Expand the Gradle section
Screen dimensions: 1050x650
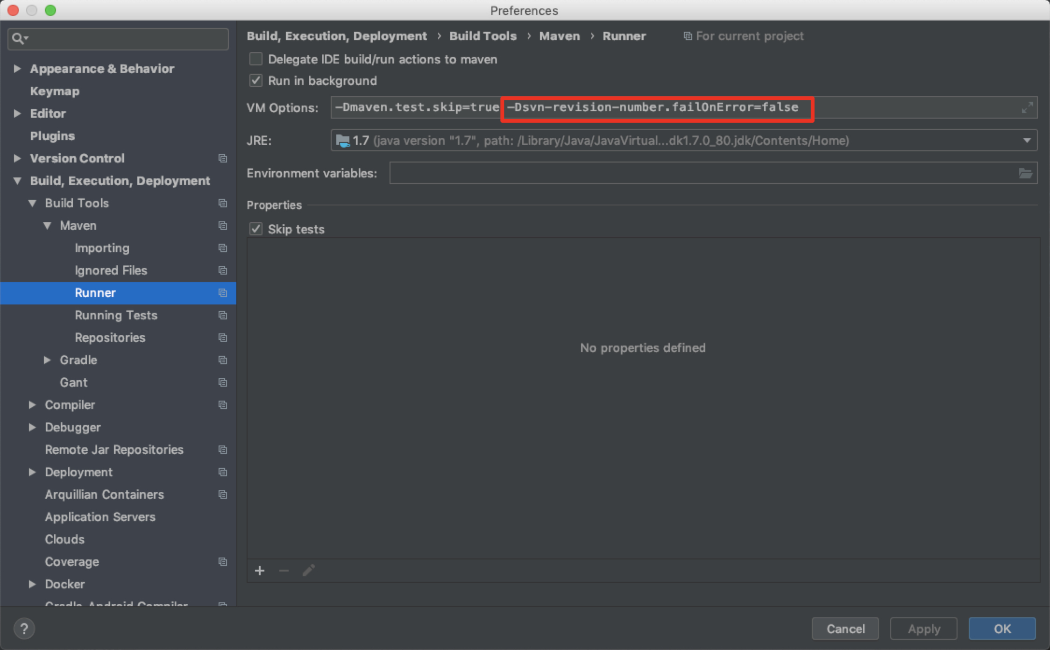(x=47, y=360)
